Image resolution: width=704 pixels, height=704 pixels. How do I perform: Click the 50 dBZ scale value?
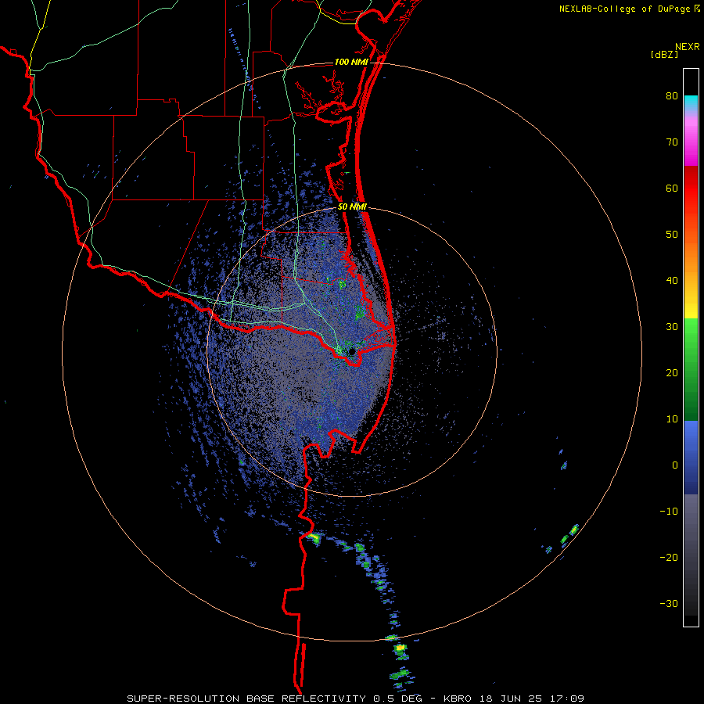[x=672, y=235]
